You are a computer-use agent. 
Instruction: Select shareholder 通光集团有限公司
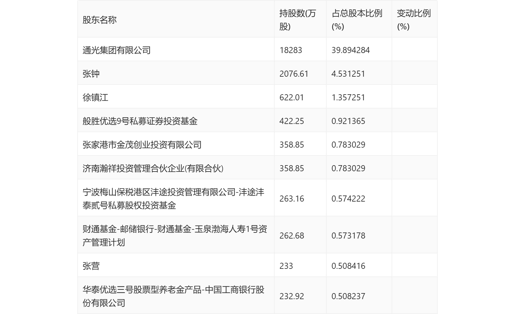tap(117, 50)
